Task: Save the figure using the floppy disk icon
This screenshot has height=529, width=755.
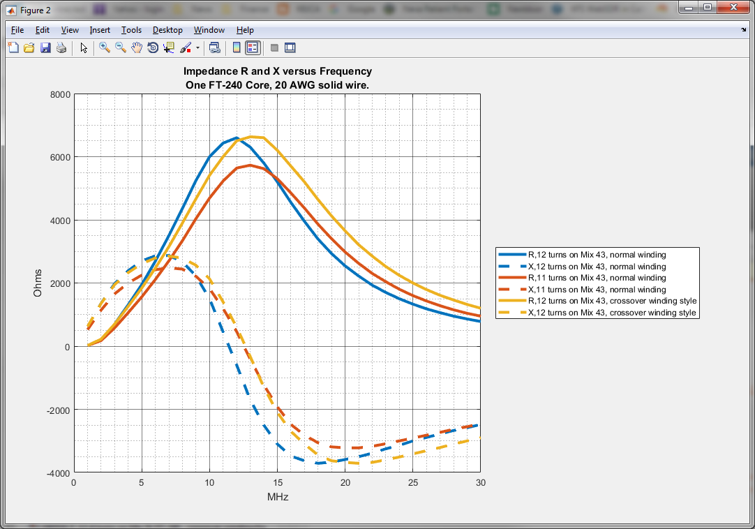Action: pyautogui.click(x=45, y=47)
